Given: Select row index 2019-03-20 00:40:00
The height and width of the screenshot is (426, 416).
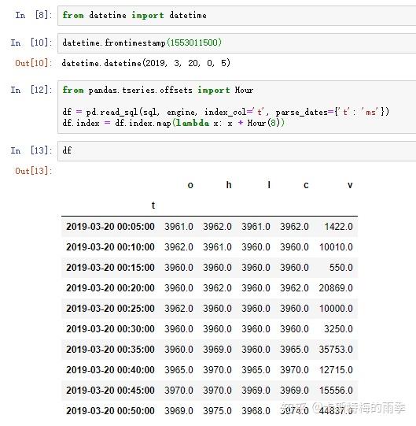Looking at the screenshot, I should click(x=110, y=370).
